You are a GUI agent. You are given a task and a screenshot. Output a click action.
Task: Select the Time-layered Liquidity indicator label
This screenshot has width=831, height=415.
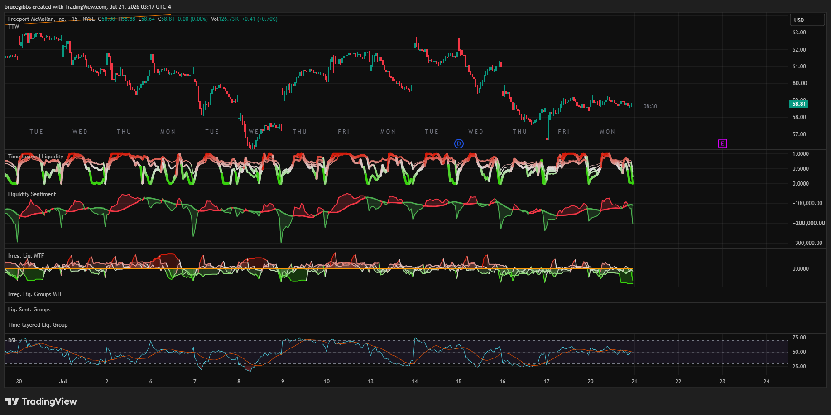pos(36,157)
